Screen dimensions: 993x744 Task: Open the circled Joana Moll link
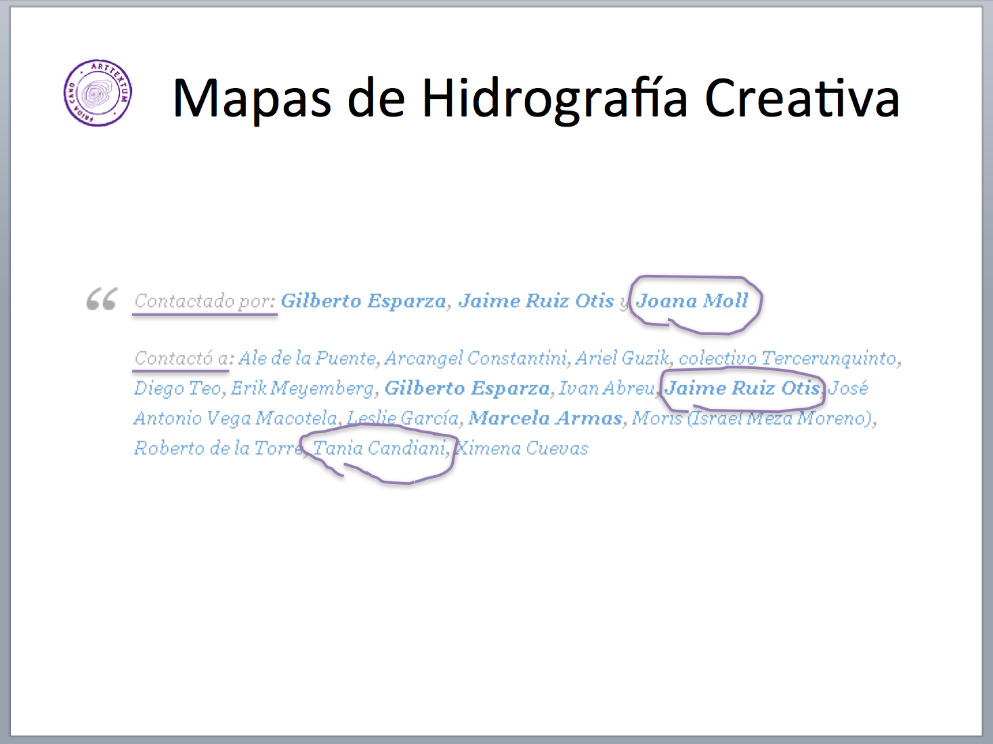tap(692, 301)
